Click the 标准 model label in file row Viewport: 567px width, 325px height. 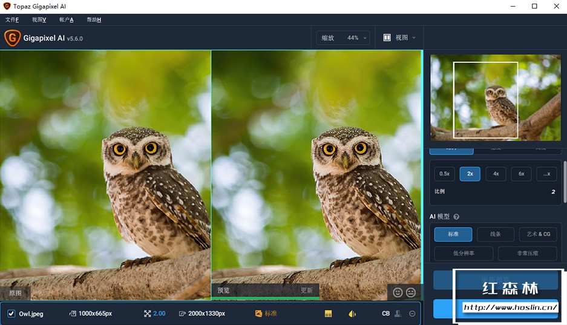click(271, 314)
